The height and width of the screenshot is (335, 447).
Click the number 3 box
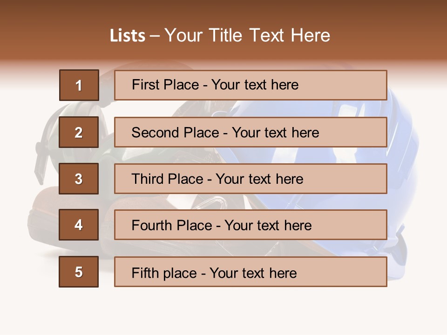[x=79, y=179]
